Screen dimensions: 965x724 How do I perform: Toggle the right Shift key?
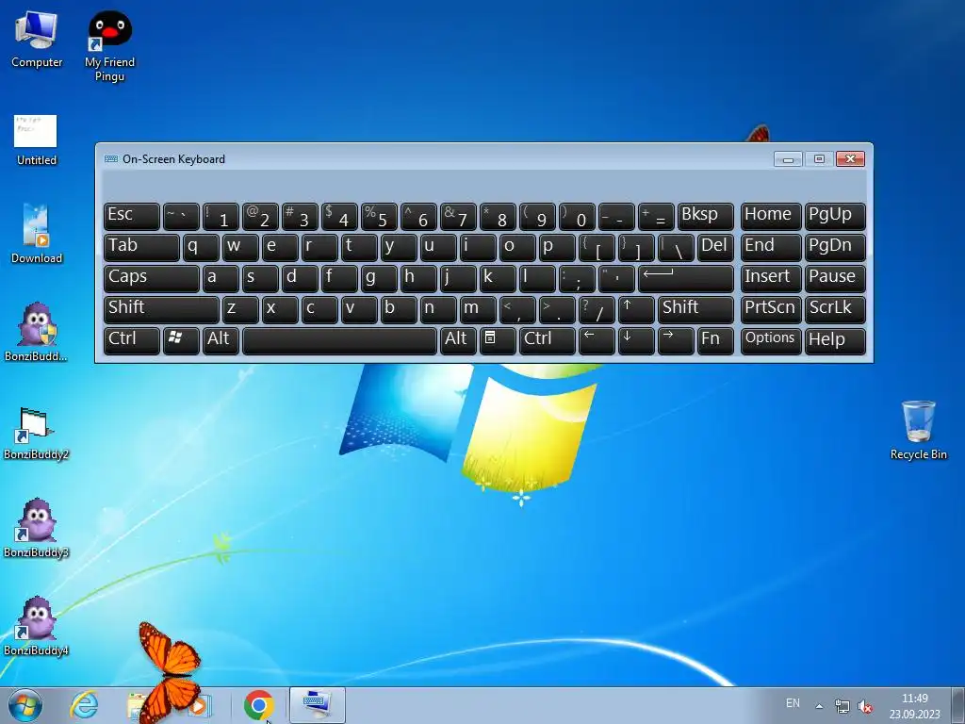click(695, 309)
